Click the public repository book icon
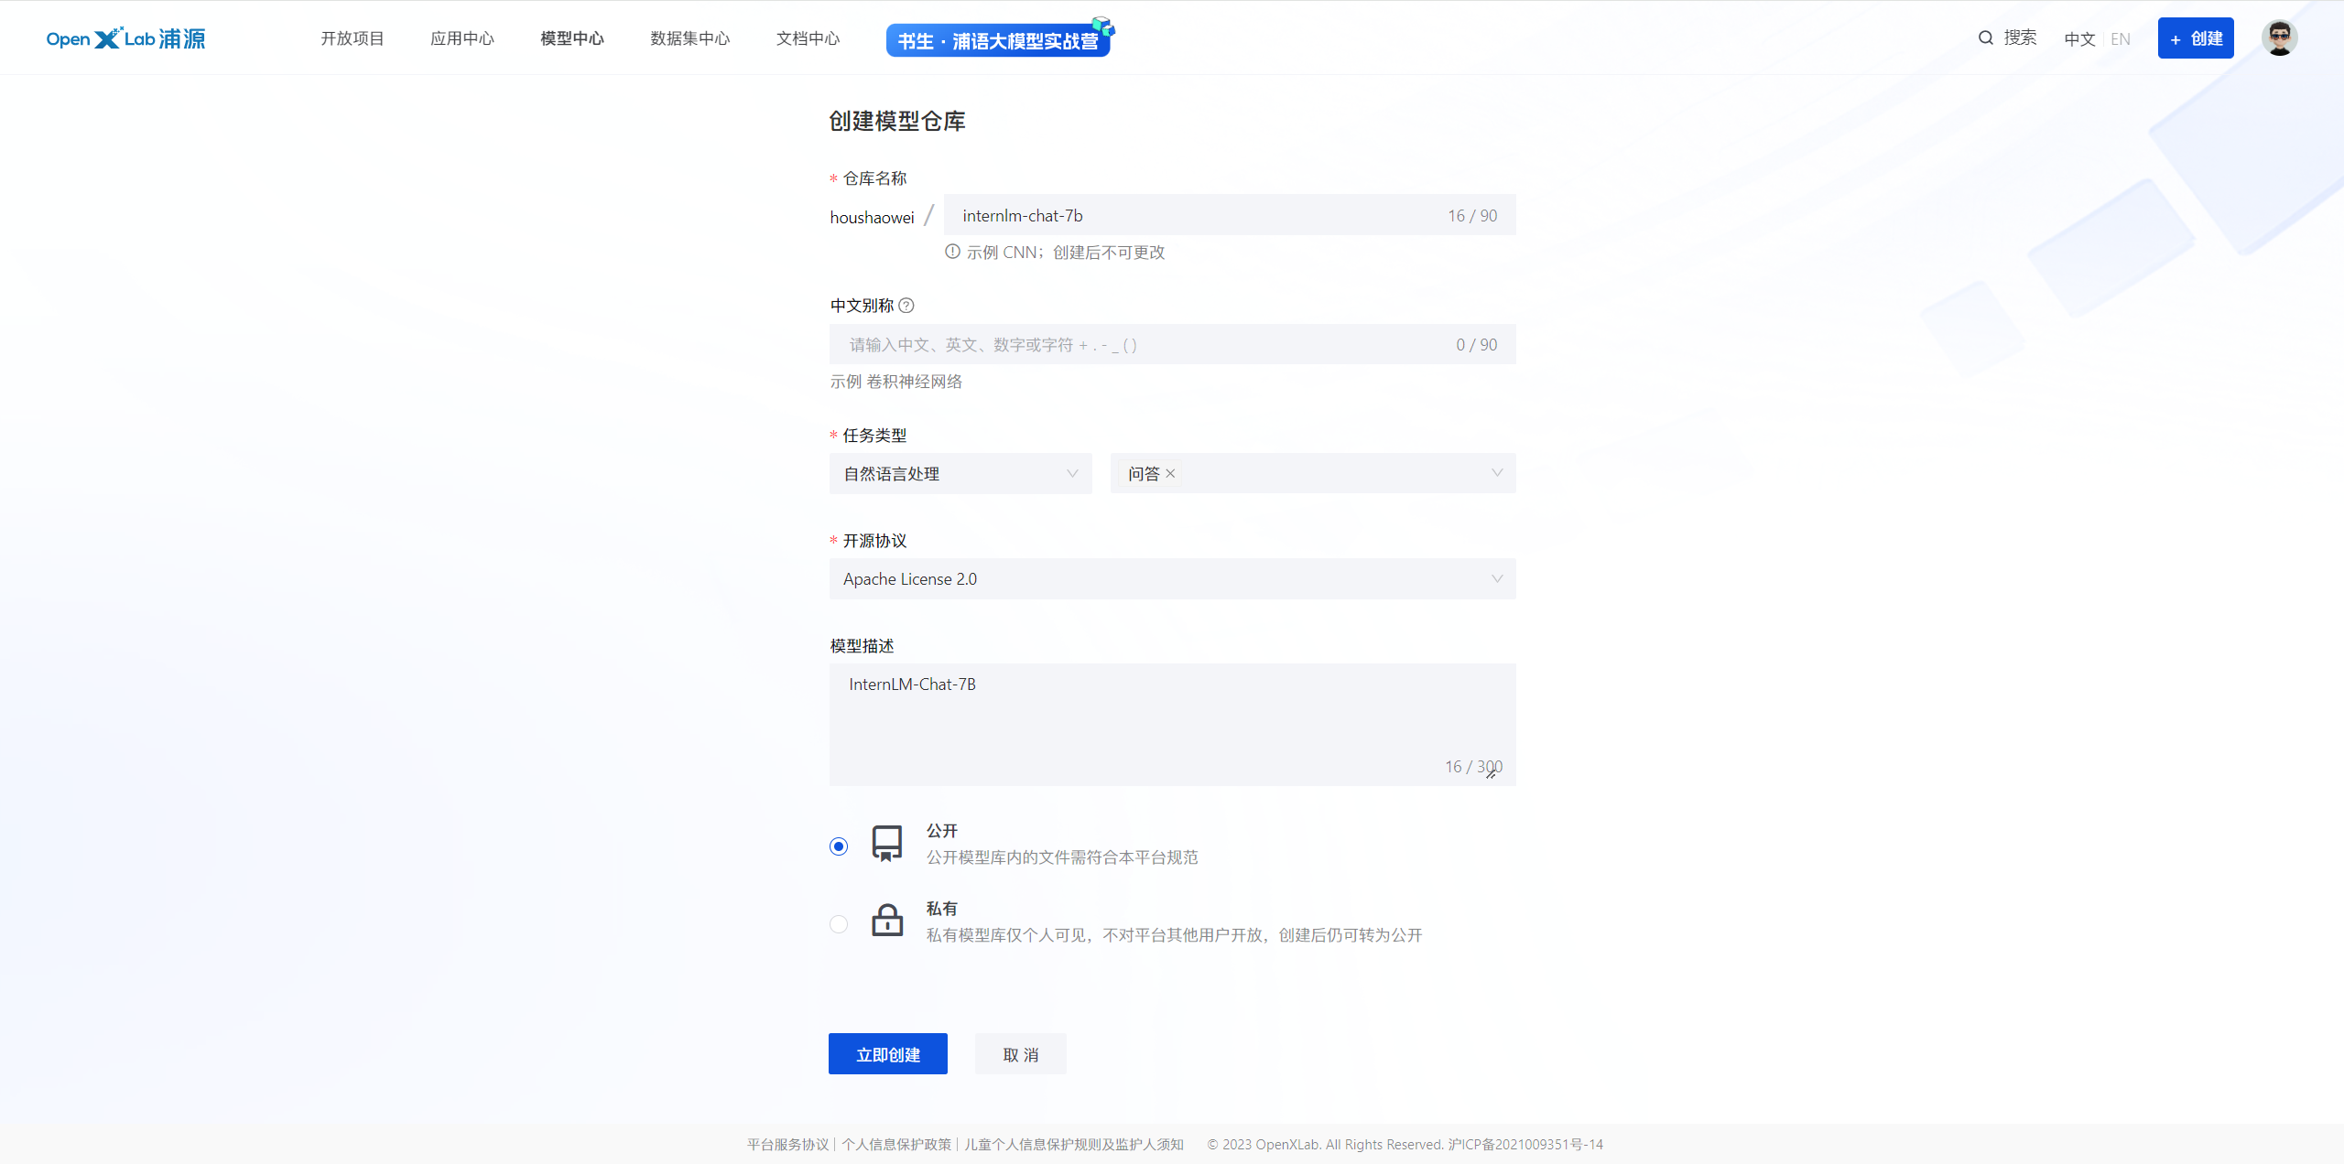The image size is (2344, 1164). click(x=886, y=843)
